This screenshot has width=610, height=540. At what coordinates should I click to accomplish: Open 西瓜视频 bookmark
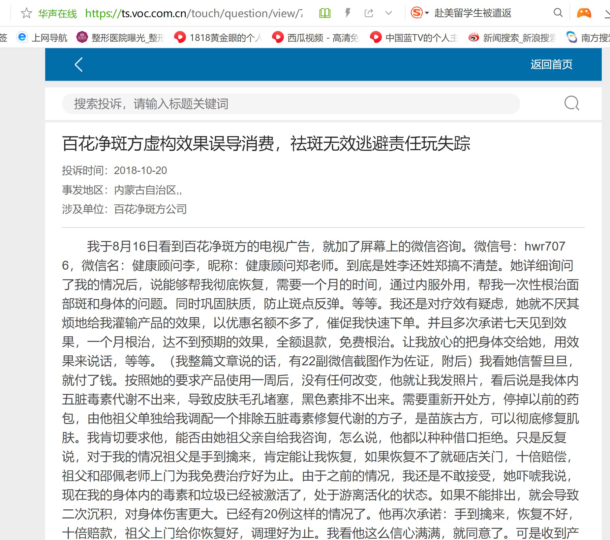316,38
